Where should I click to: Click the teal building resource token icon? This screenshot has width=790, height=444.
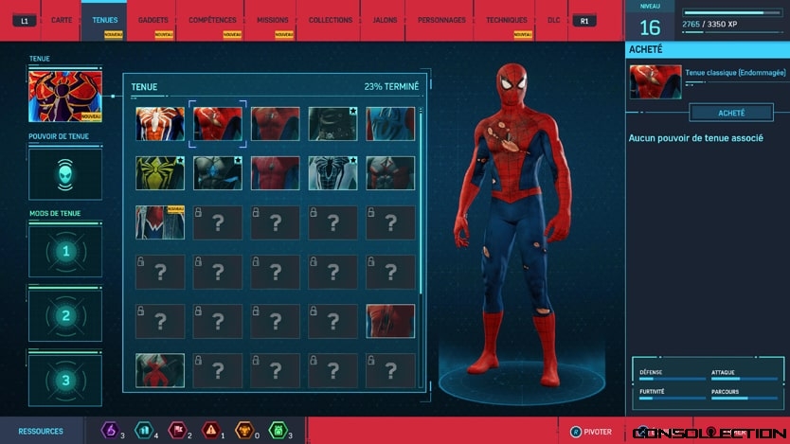(144, 431)
